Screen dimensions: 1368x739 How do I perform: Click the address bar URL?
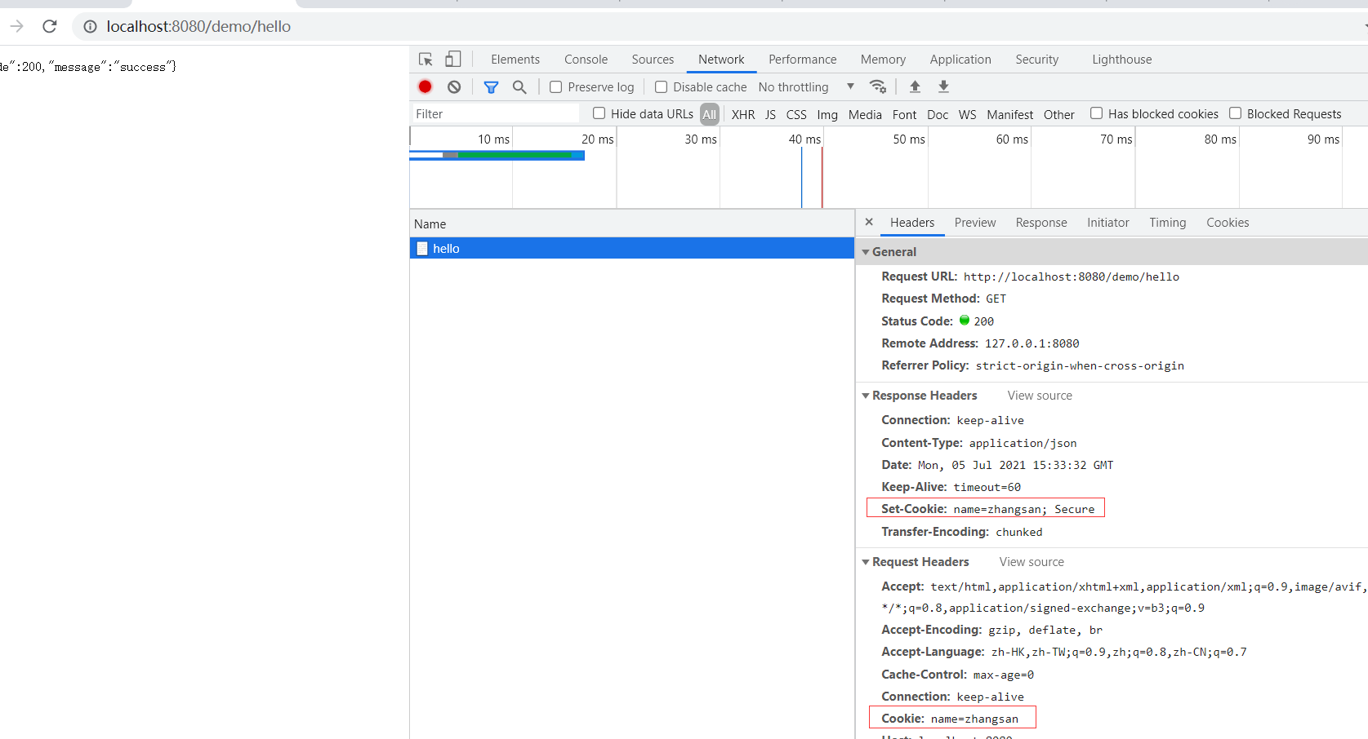(x=198, y=26)
